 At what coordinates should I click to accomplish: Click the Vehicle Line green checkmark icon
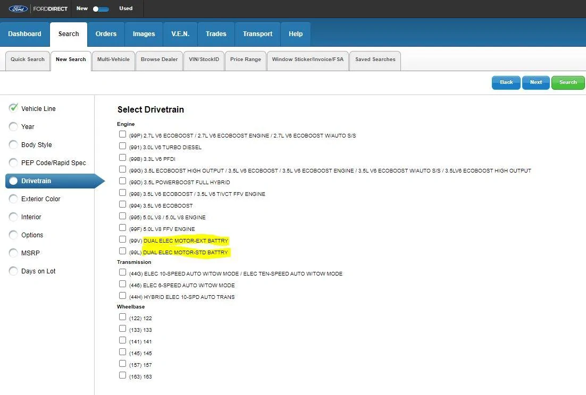pyautogui.click(x=14, y=108)
